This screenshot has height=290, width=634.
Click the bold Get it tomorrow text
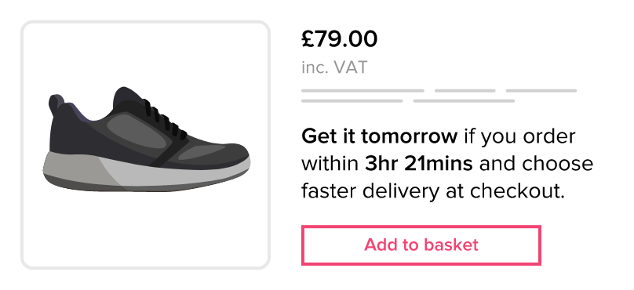pos(379,136)
